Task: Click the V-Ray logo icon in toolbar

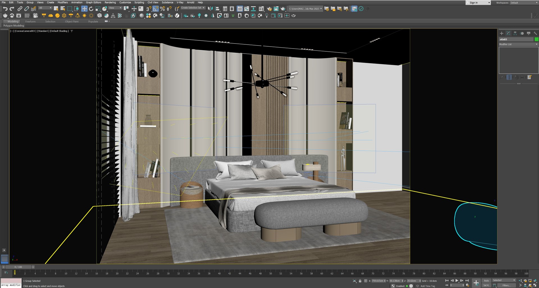Action: tap(177, 15)
